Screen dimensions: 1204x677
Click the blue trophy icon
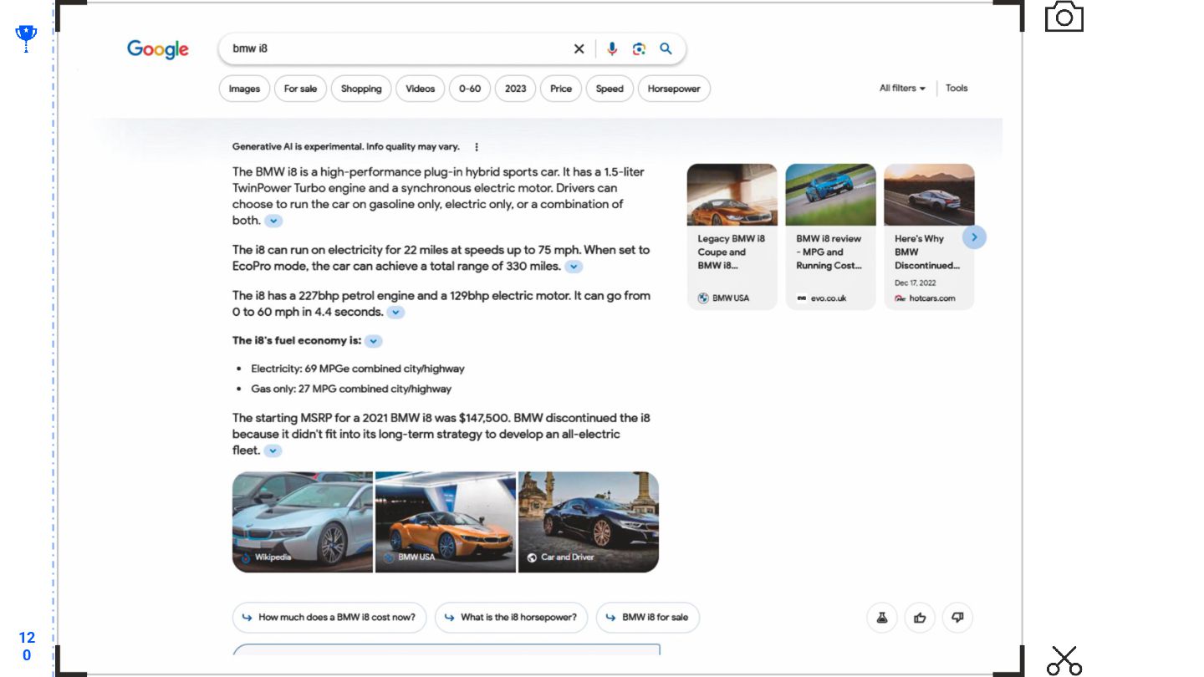click(x=26, y=37)
